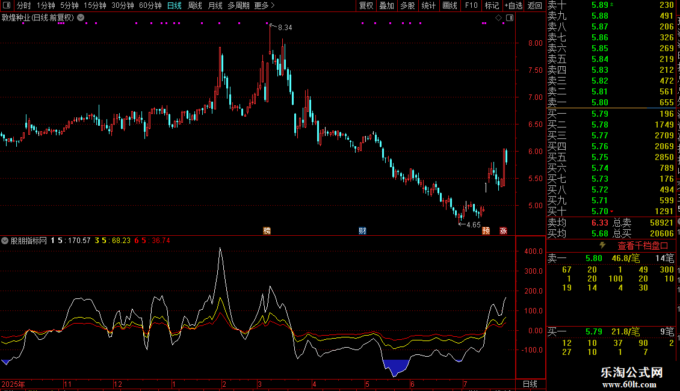The image size is (680, 391).
Task: Open the 统计 statistics tool
Action: pos(428,5)
